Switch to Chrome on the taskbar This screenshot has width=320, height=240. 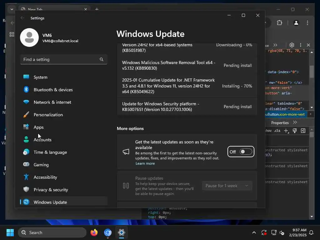(108, 232)
